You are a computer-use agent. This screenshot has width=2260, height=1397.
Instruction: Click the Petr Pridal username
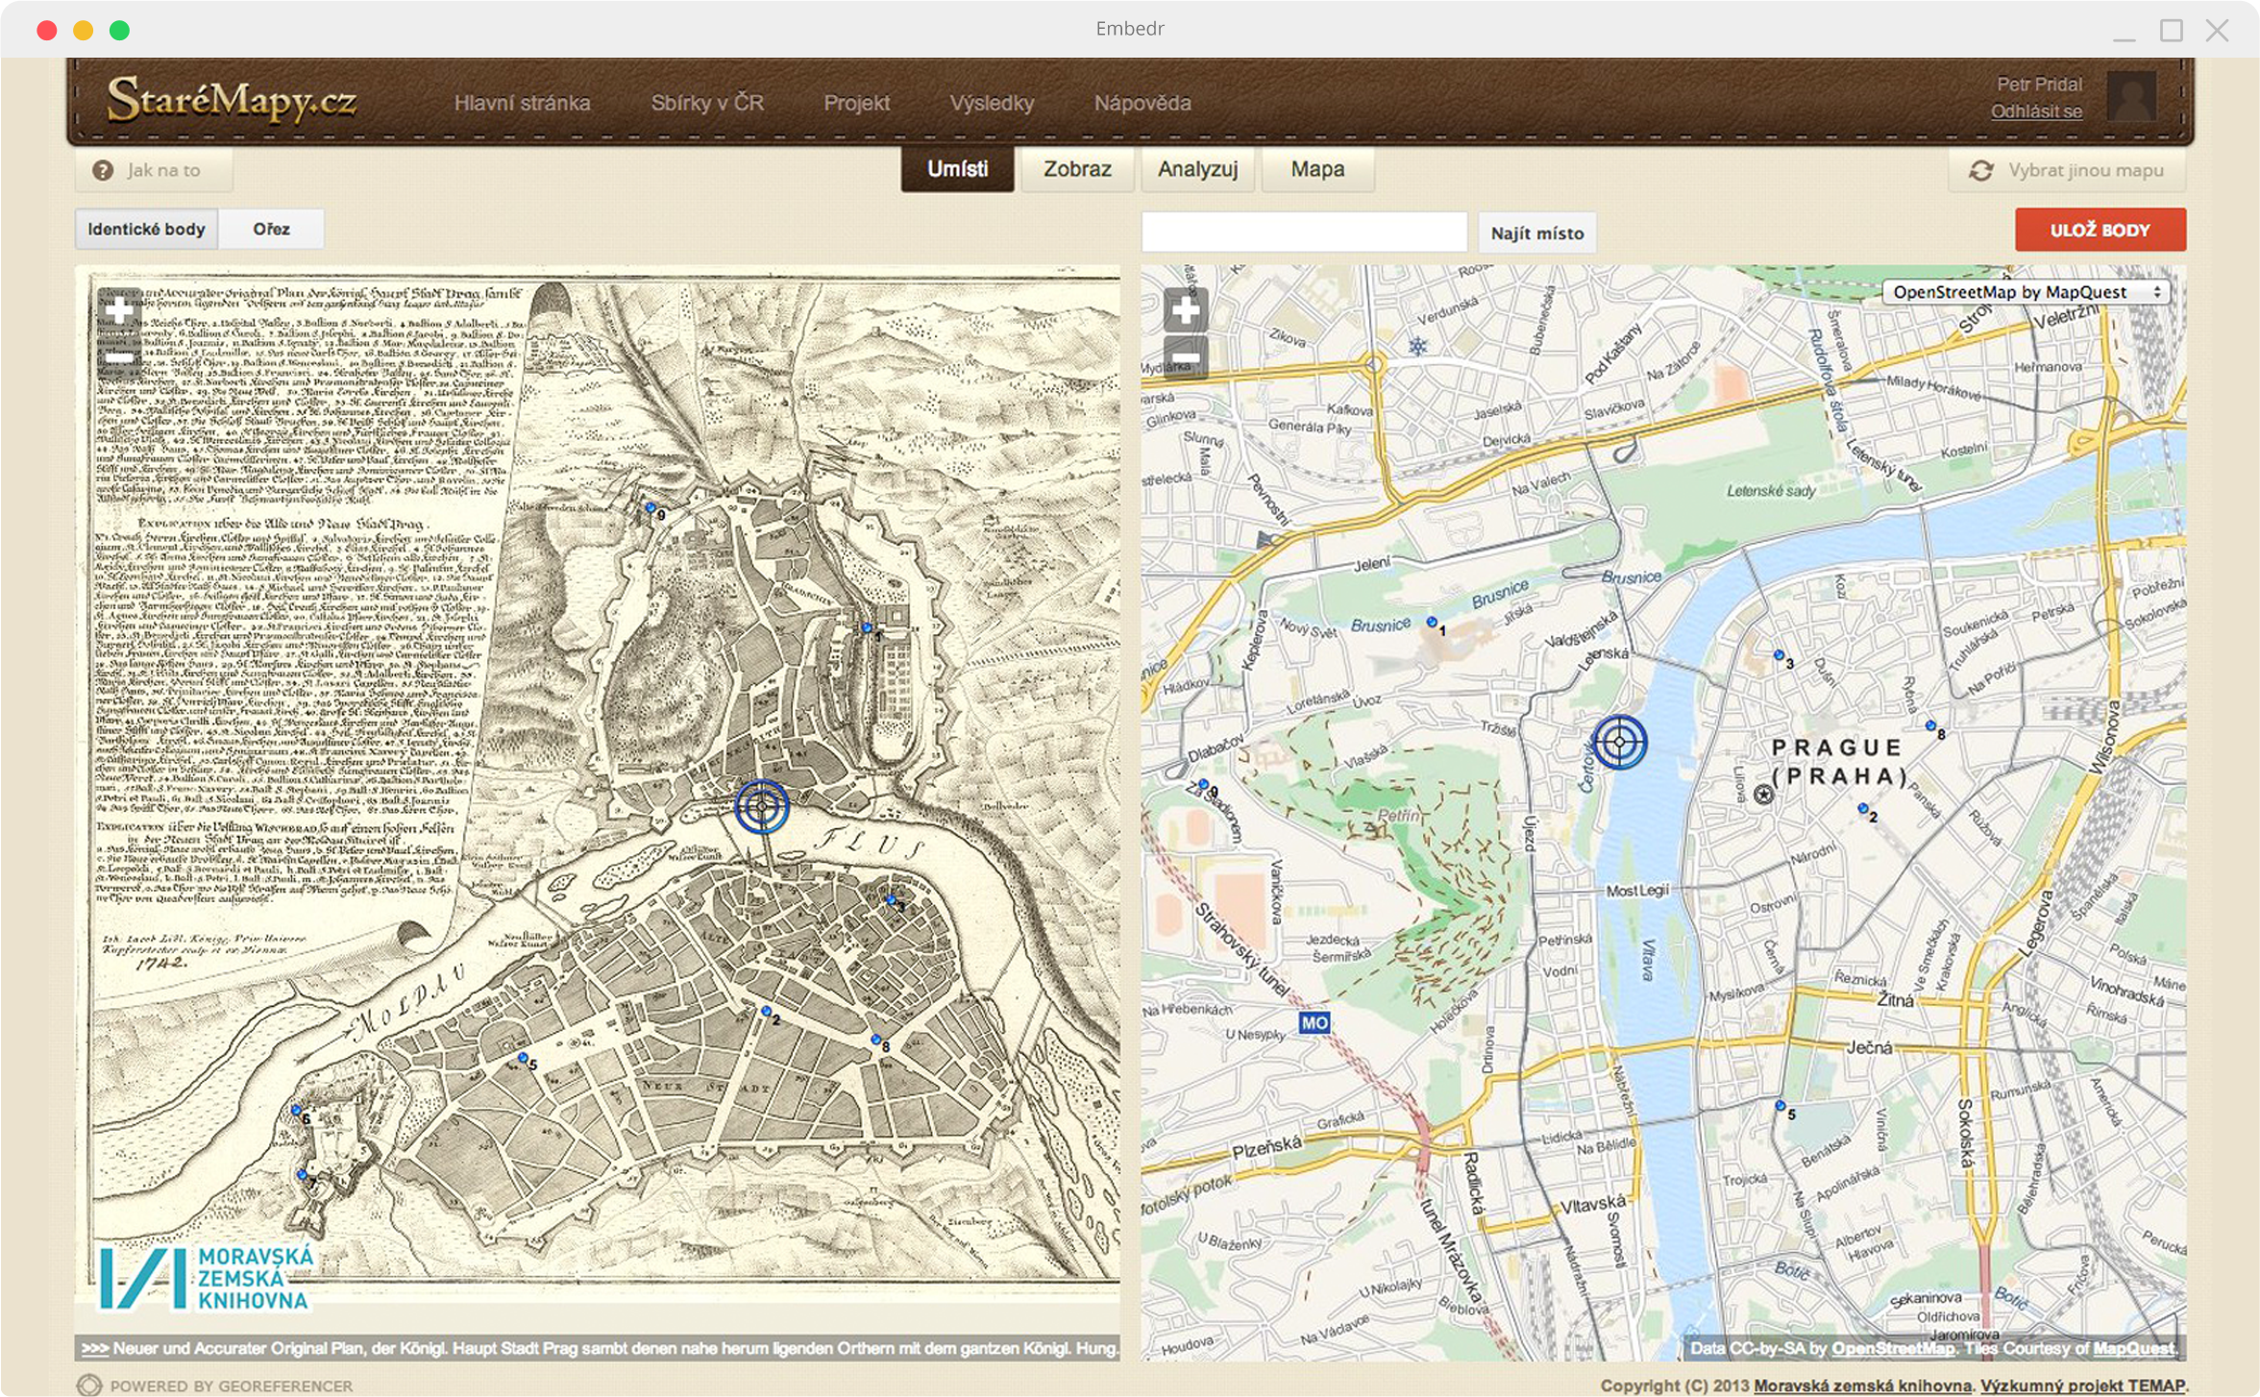tap(2038, 84)
